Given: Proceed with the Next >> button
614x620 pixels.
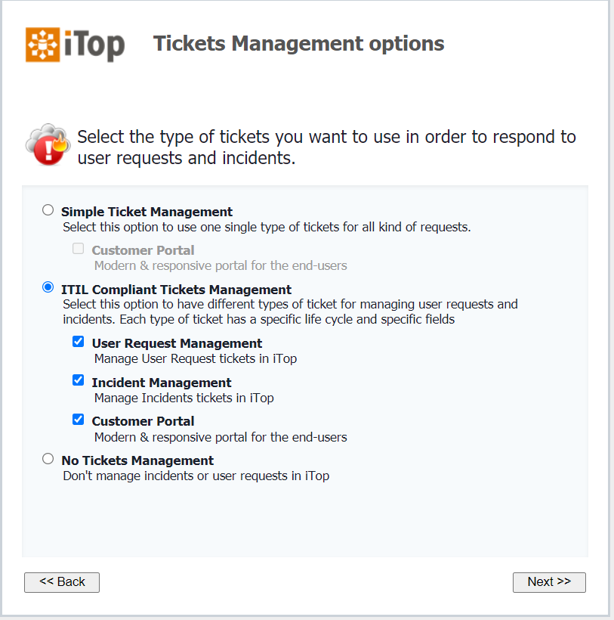Looking at the screenshot, I should tap(549, 582).
